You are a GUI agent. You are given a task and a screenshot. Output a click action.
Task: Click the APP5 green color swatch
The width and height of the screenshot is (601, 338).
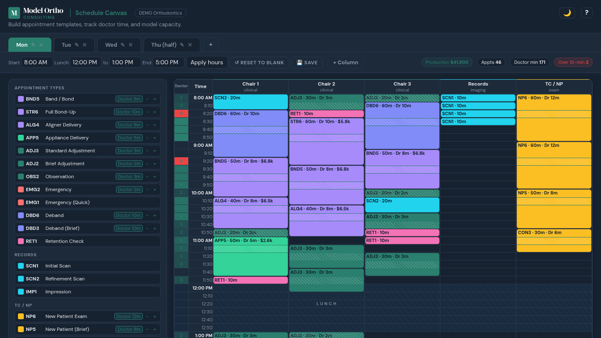[21, 138]
